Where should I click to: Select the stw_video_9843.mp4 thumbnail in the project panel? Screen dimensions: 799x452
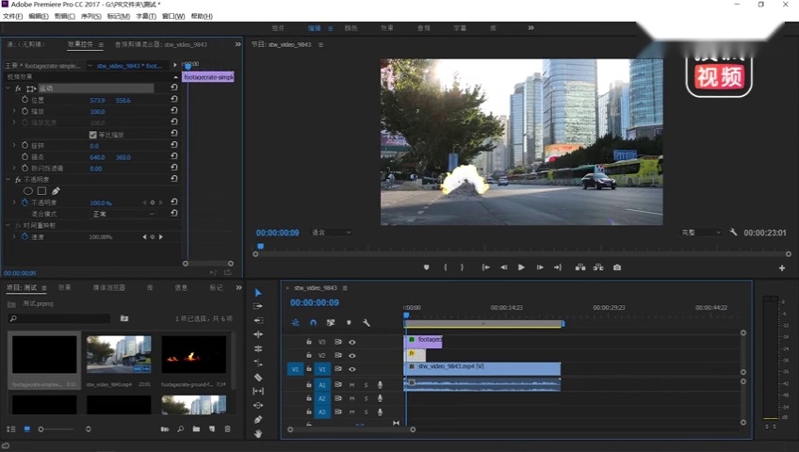click(x=119, y=355)
